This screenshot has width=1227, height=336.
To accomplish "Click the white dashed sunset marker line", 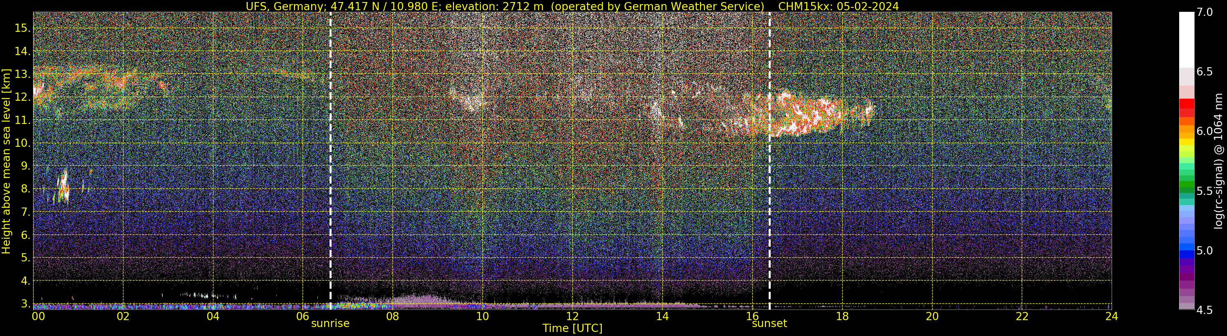I will (770, 161).
